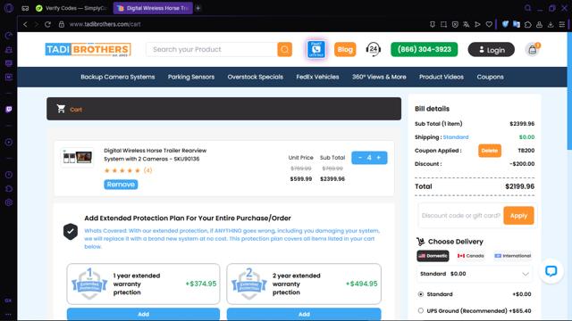Screen dimensions: 572x321
Task: Click the Remove button for cart item
Action: click(x=121, y=185)
